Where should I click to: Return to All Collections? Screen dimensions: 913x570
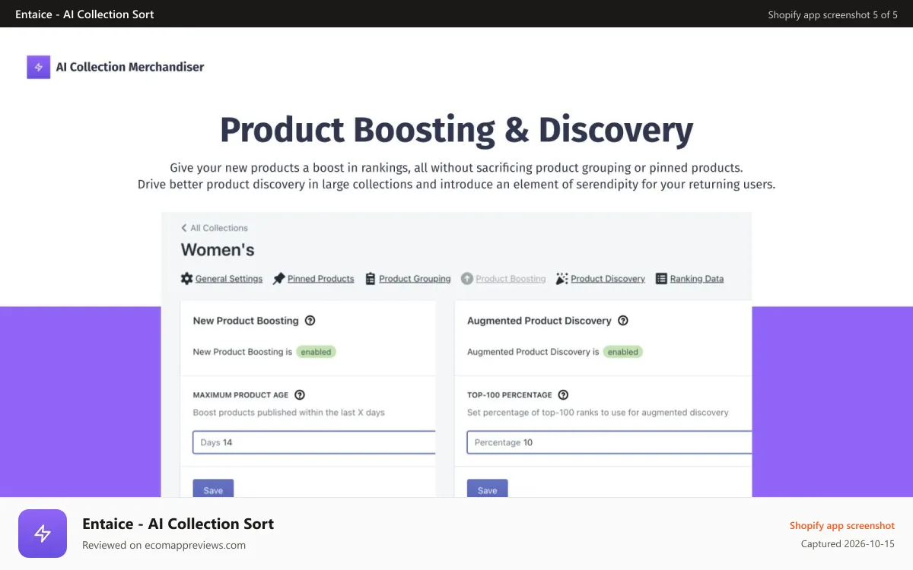[x=219, y=228]
